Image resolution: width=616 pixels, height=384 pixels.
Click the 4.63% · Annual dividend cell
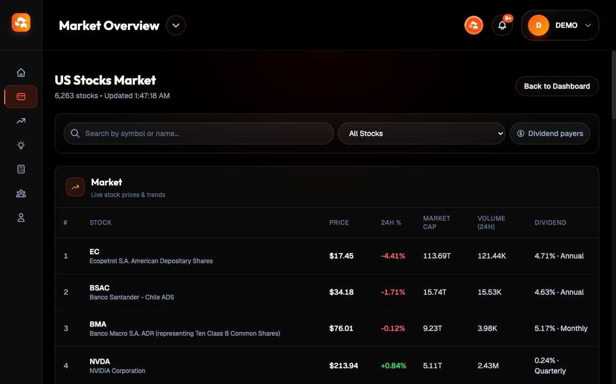[x=559, y=292]
